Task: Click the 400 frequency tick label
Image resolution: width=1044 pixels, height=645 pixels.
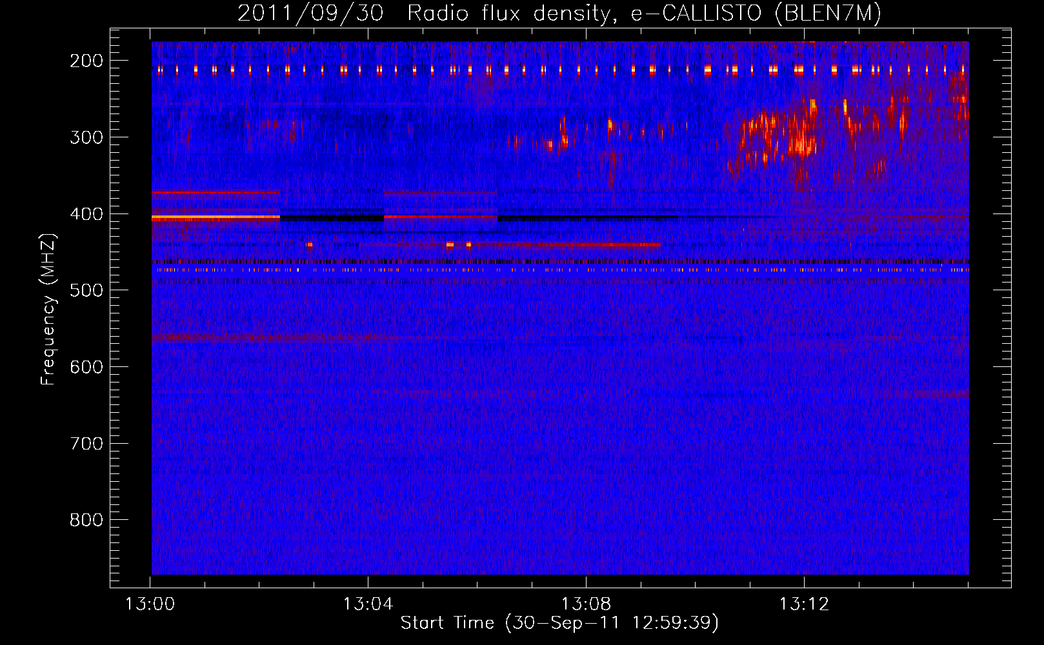Action: point(86,214)
